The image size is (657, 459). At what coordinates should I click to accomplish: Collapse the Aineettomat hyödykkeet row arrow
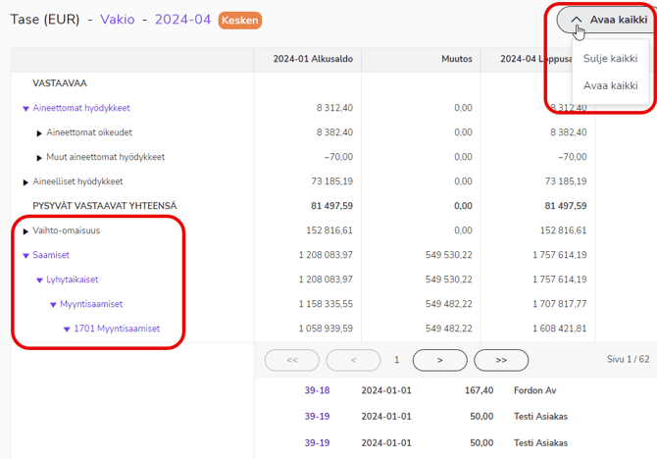tap(26, 109)
